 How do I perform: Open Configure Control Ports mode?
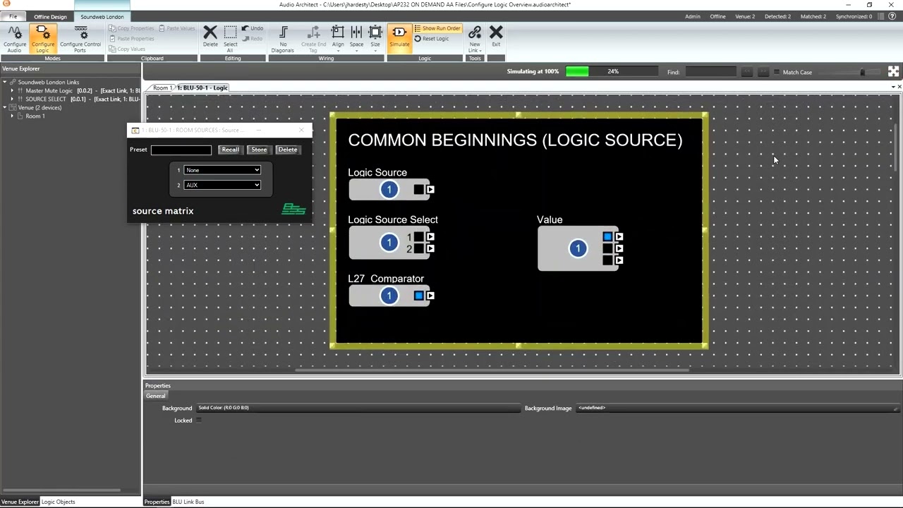[80, 39]
